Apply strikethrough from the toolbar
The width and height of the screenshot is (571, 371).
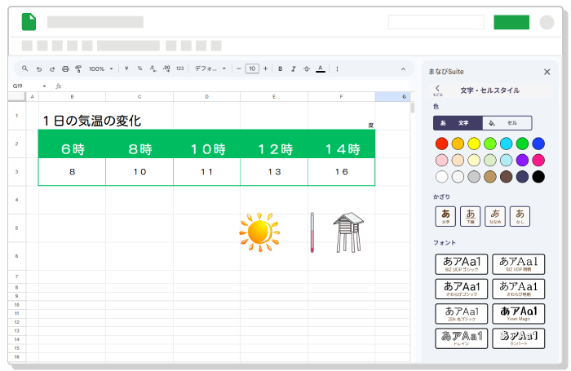tap(306, 68)
